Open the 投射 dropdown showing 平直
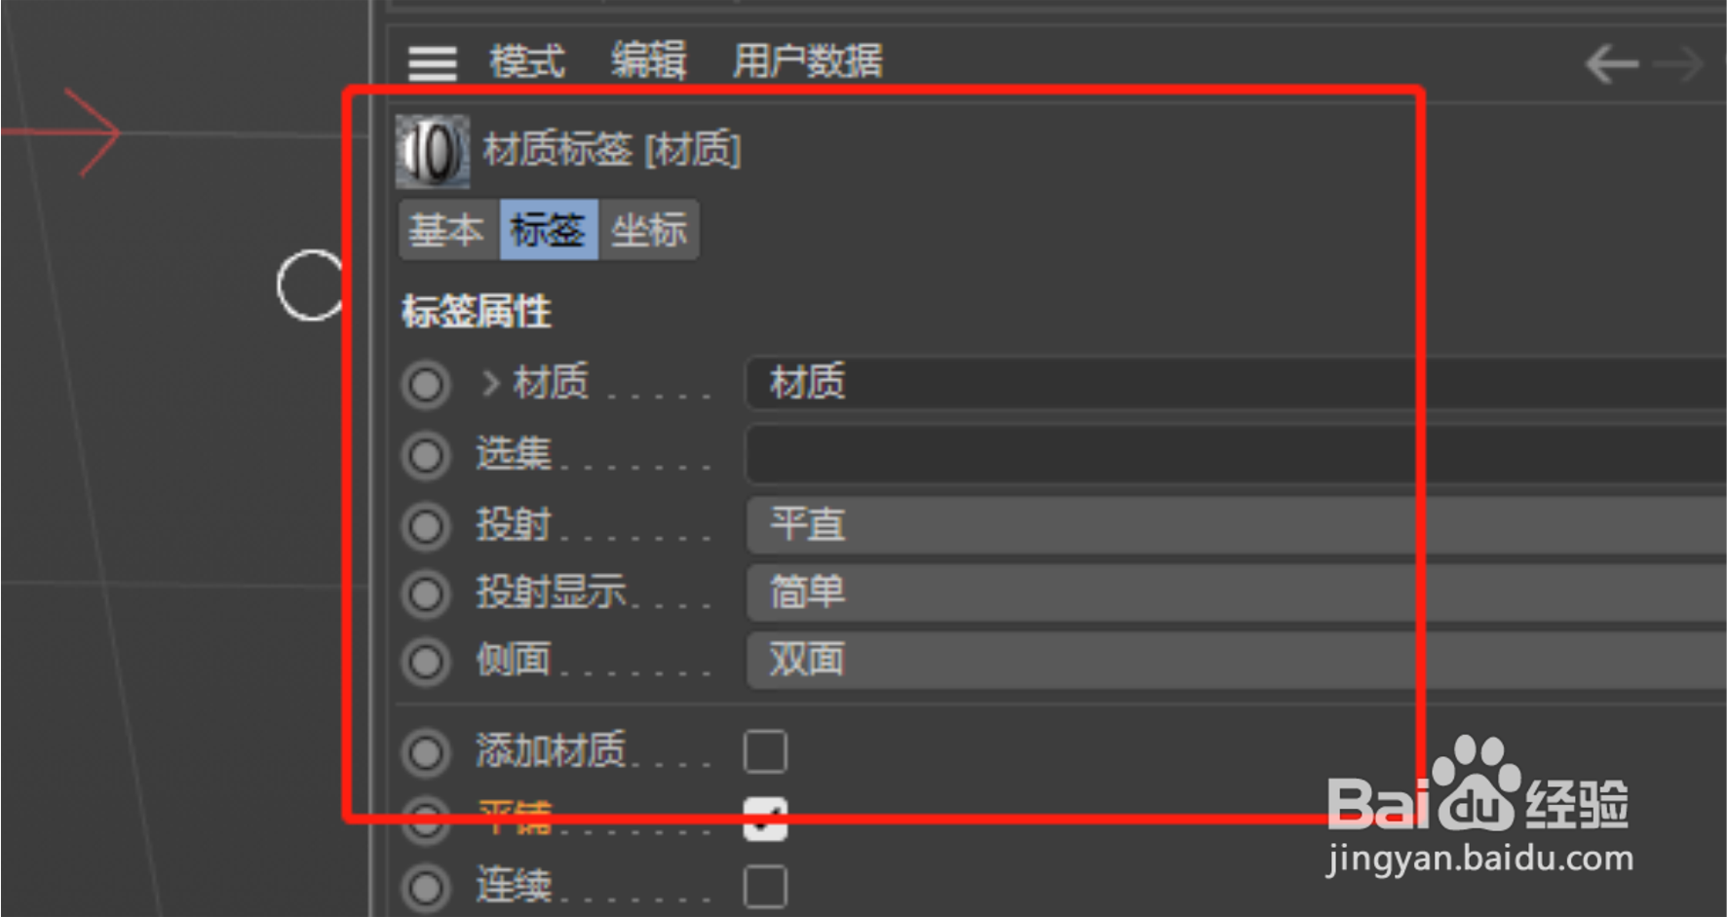Screen dimensions: 1727x917 point(1236,525)
